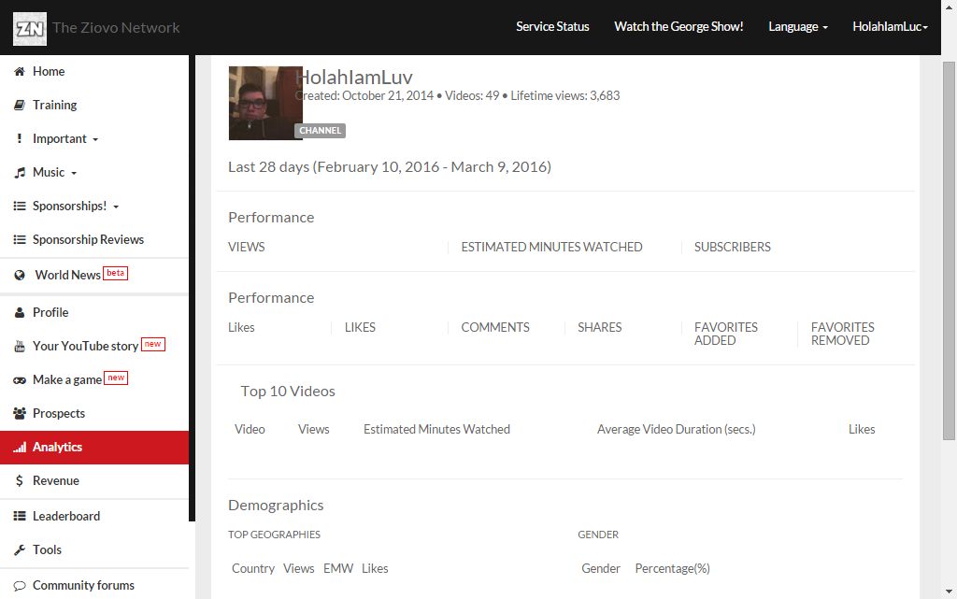Click Estimated Minutes Watched table column header
This screenshot has width=957, height=599.
pos(437,430)
